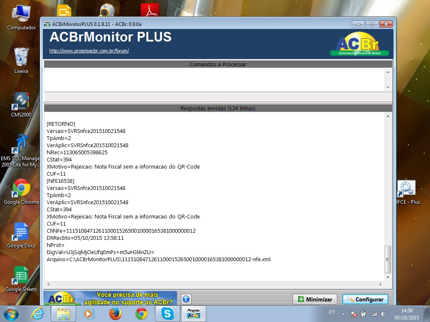430x322 pixels.
Task: Open Windows Media Player from the taskbar
Action: pos(89,314)
